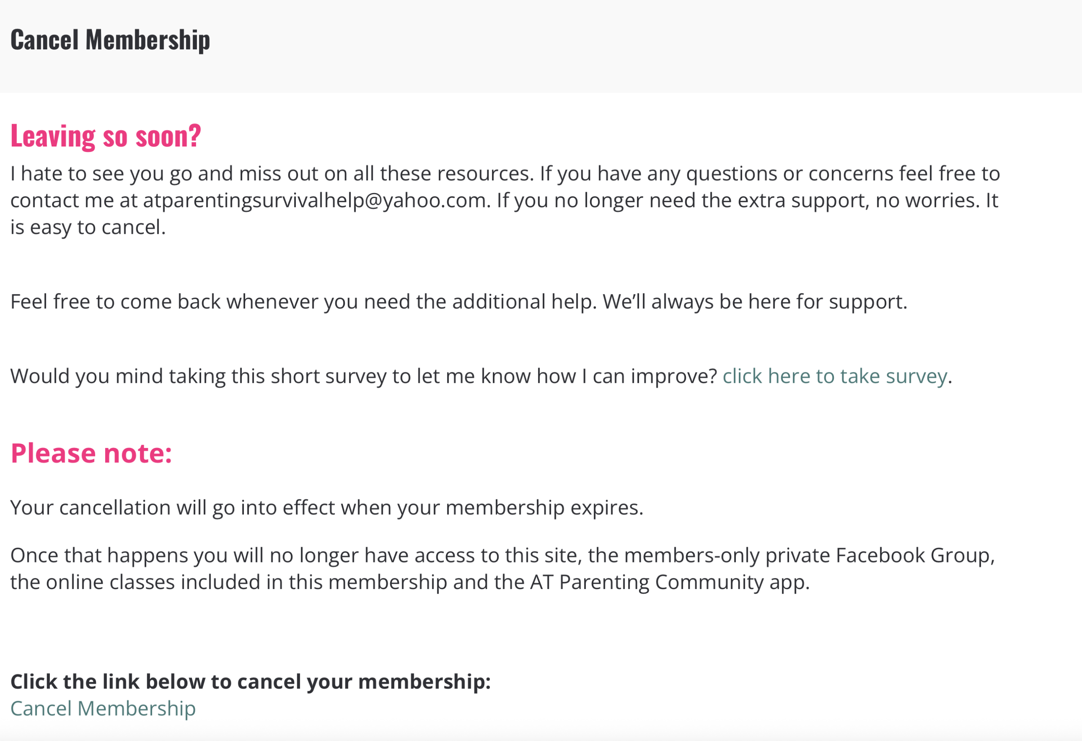
Task: Click the 'It is easy to cancel' text
Action: tap(88, 227)
